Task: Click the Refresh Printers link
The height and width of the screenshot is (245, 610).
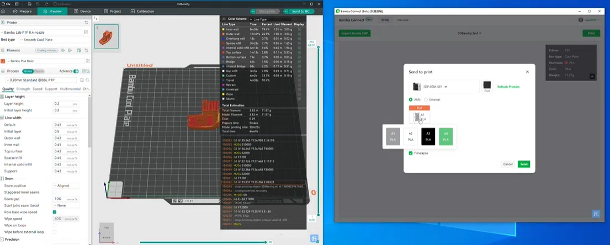Action: point(508,87)
